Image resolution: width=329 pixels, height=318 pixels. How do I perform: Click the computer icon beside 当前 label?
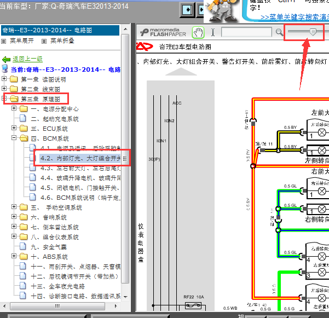pyautogui.click(x=4, y=69)
